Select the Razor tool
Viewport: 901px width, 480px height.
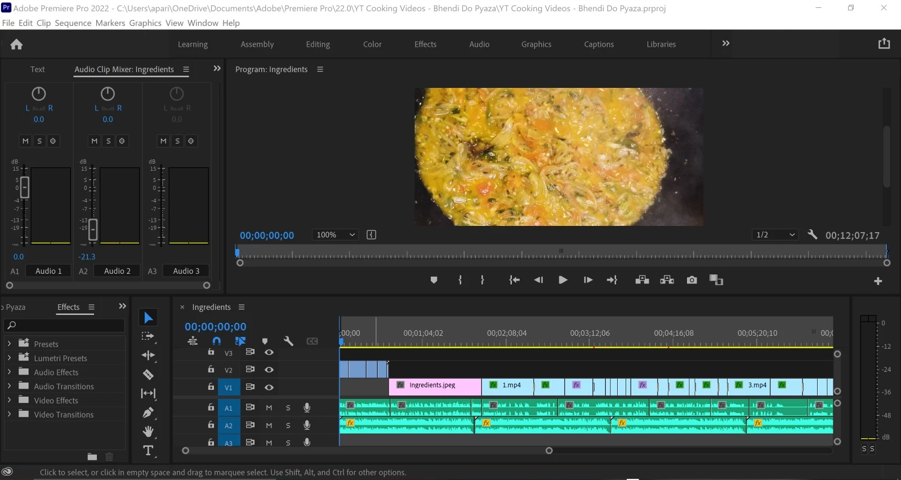click(148, 375)
